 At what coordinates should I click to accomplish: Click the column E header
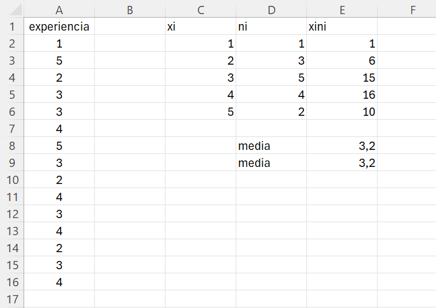click(x=342, y=9)
